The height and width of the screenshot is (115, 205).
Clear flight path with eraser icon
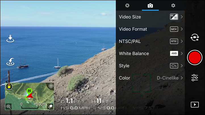coord(50,107)
